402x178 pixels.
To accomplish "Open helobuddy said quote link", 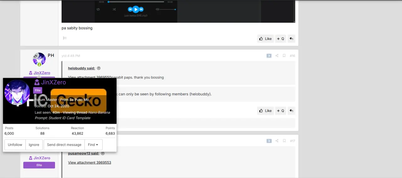I will (x=82, y=68).
